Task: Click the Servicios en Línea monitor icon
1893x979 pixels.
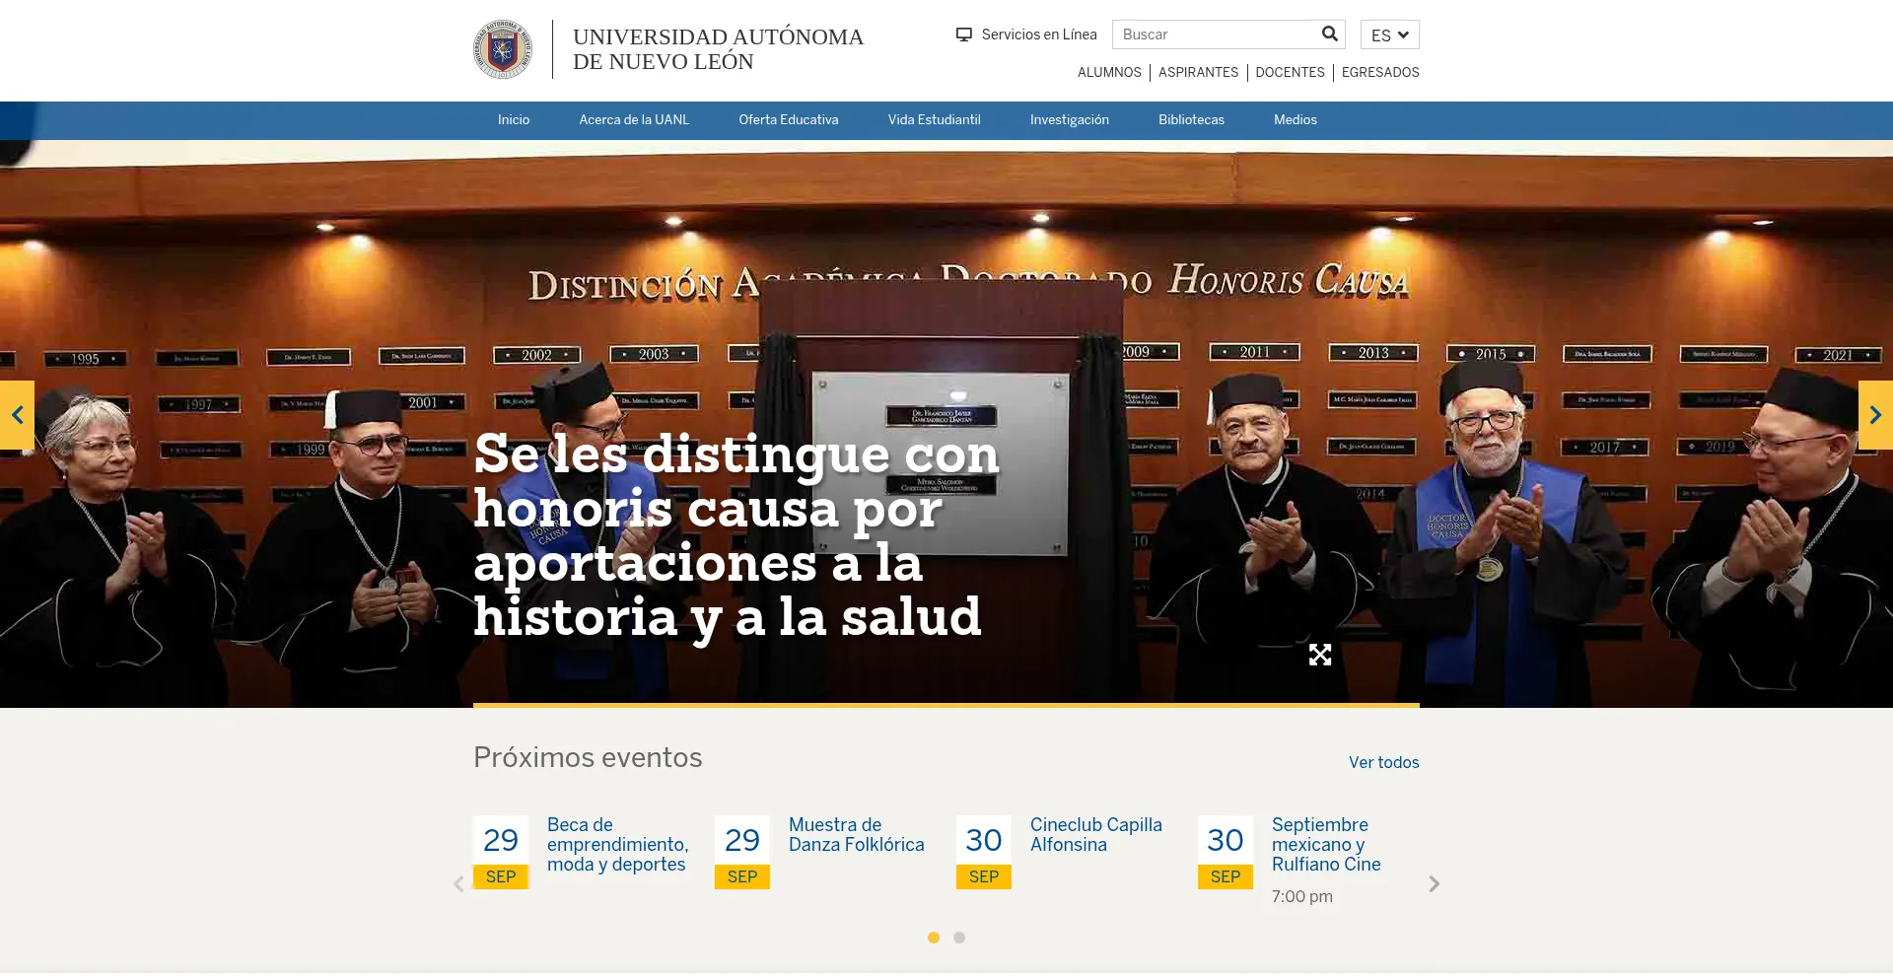Action: pyautogui.click(x=964, y=35)
